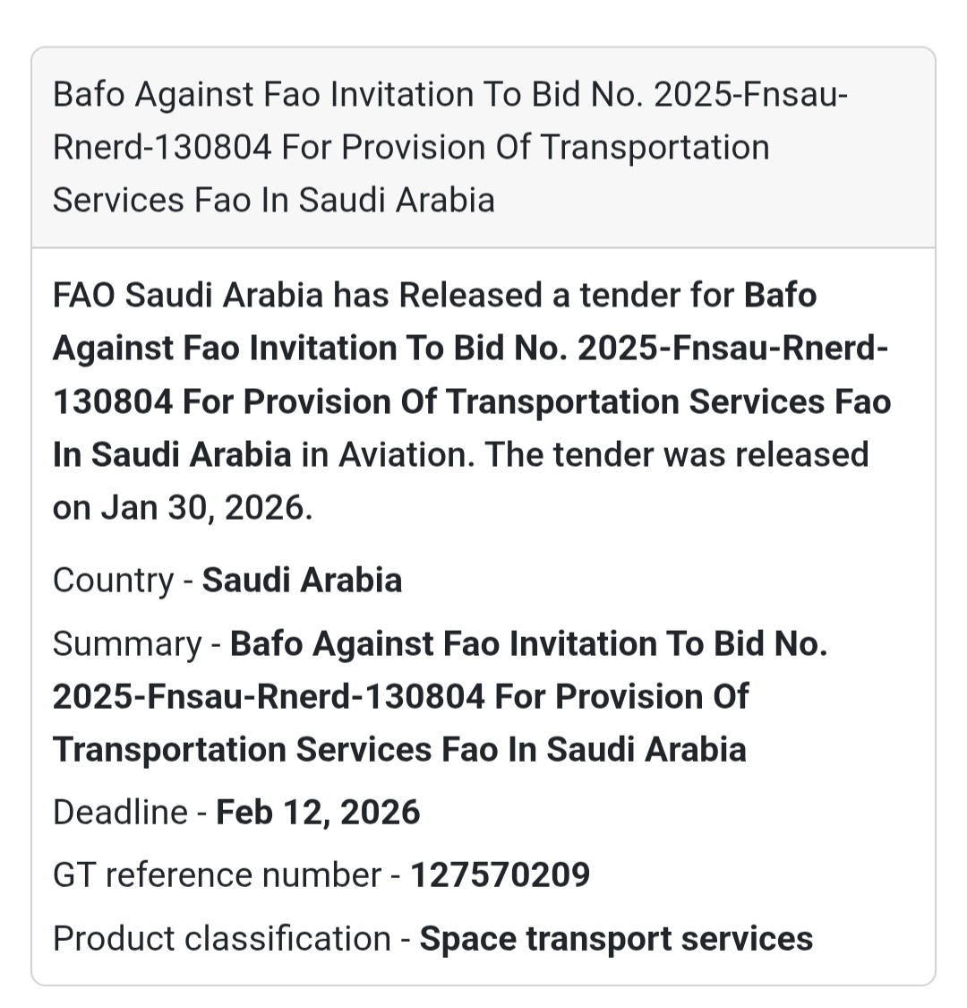The height and width of the screenshot is (1008, 967).
Task: Select the deadline date "Feb 12, 2026"
Action: tap(318, 812)
